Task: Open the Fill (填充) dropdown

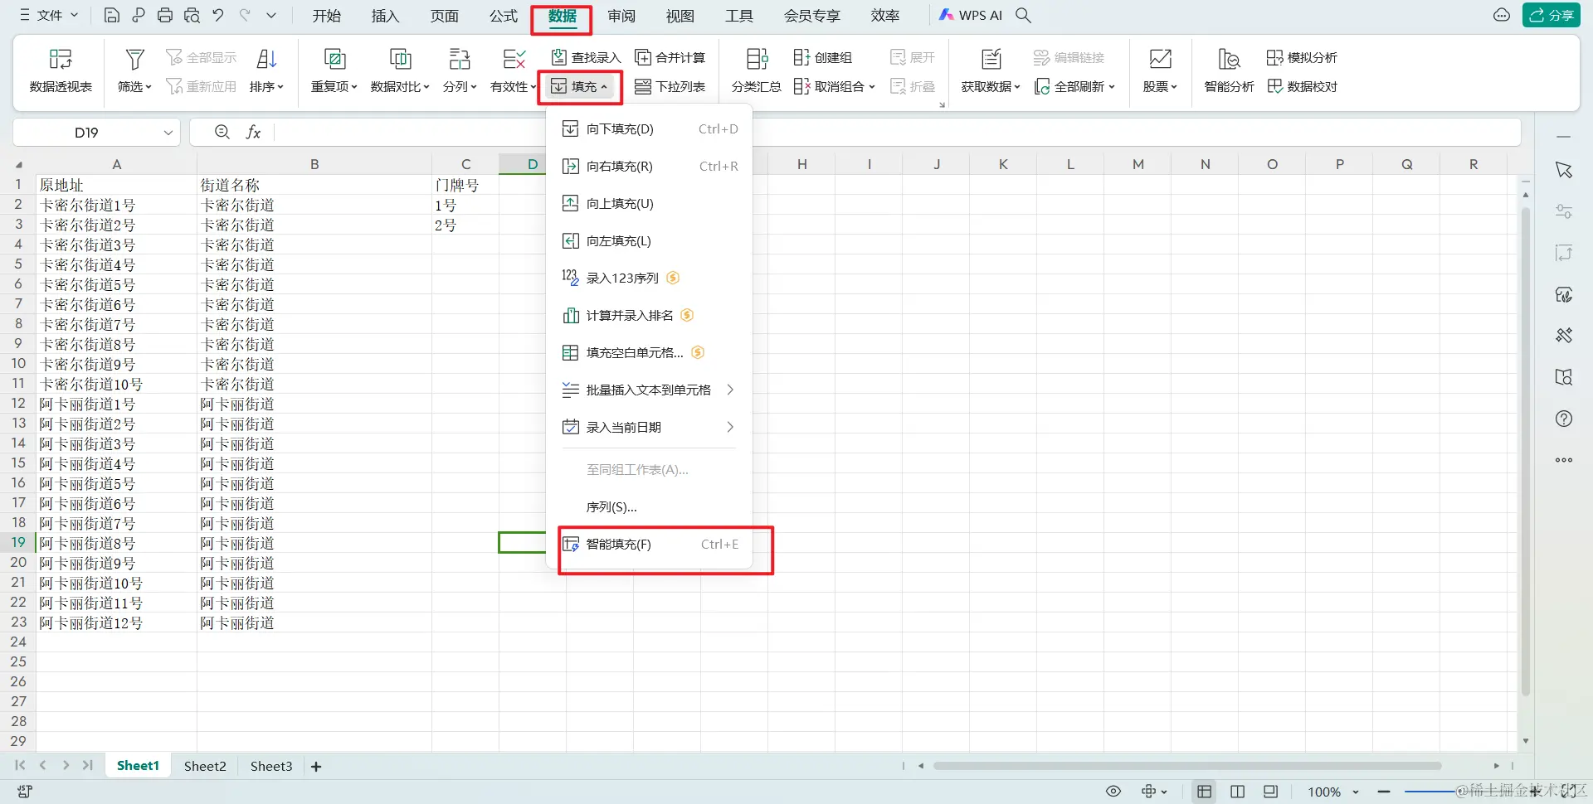Action: tap(580, 86)
